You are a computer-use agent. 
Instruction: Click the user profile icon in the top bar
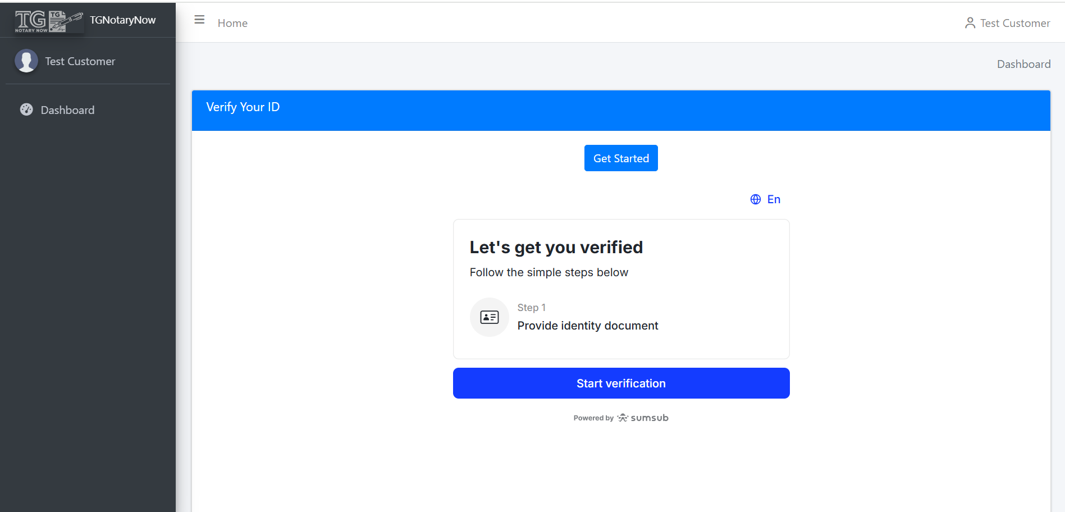click(x=970, y=23)
